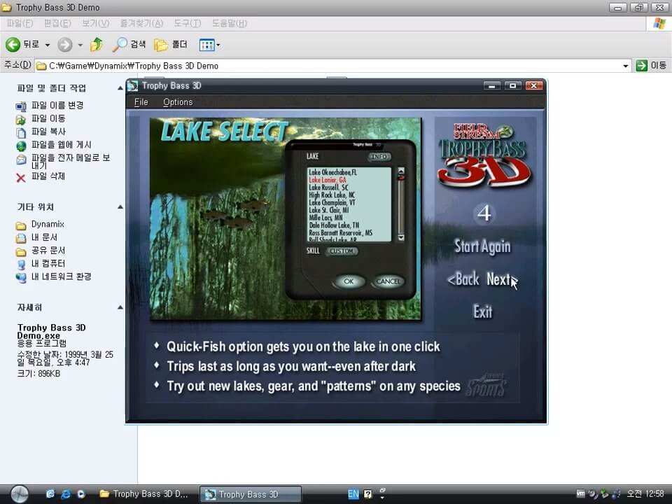Click Exit in the Trophy Bass demo
The image size is (672, 504).
pos(482,311)
